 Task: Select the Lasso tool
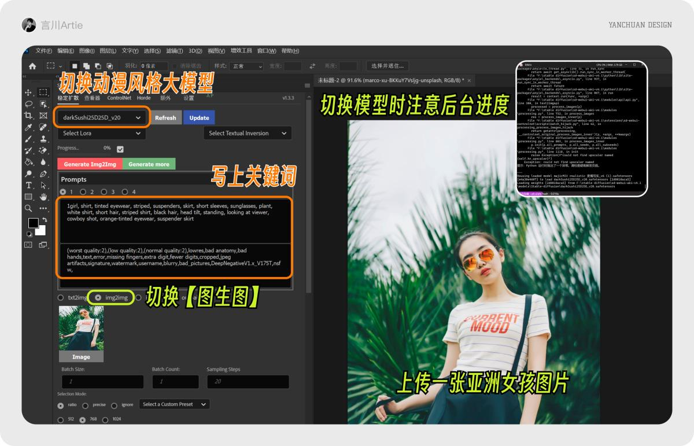(30, 103)
